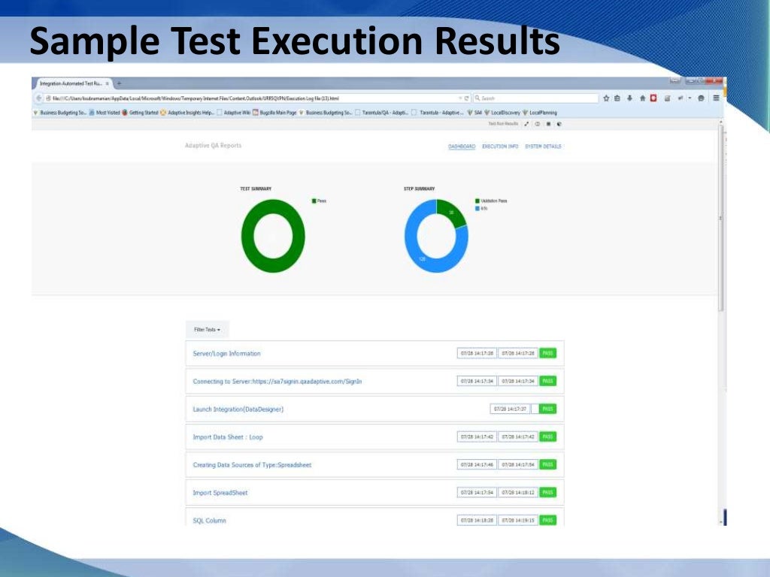
Task: Expand the Filter Tests dropdown
Action: pyautogui.click(x=207, y=330)
